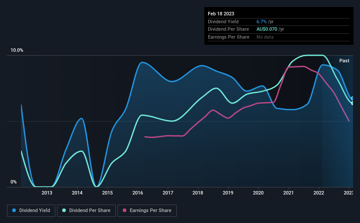Toggle the Dividend Per Share legend button
This screenshot has width=360, height=223.
pos(86,210)
